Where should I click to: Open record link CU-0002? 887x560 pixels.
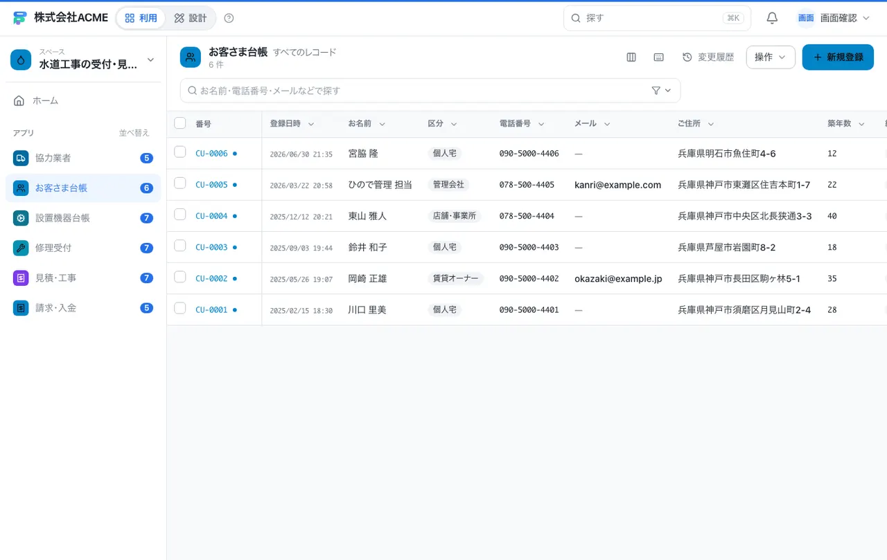pyautogui.click(x=211, y=278)
